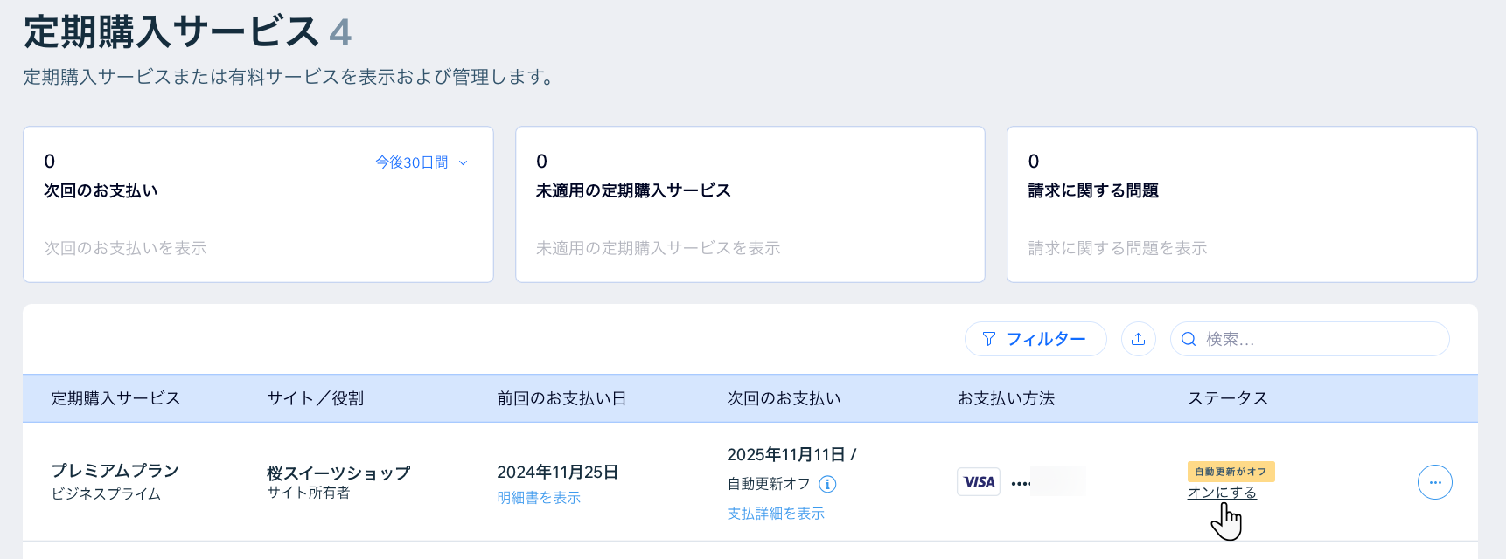
Task: Select the ステータス column header
Action: click(x=1228, y=397)
